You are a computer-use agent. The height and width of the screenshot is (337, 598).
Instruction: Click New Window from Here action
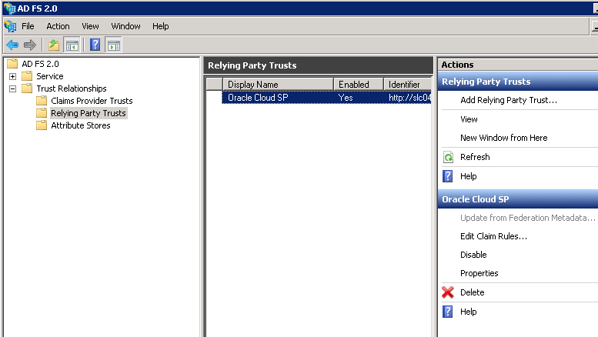coord(504,138)
